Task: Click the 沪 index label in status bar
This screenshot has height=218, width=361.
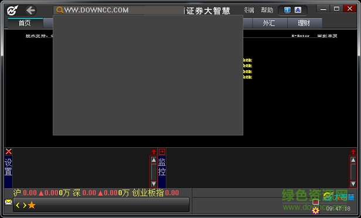Action: (x=17, y=193)
